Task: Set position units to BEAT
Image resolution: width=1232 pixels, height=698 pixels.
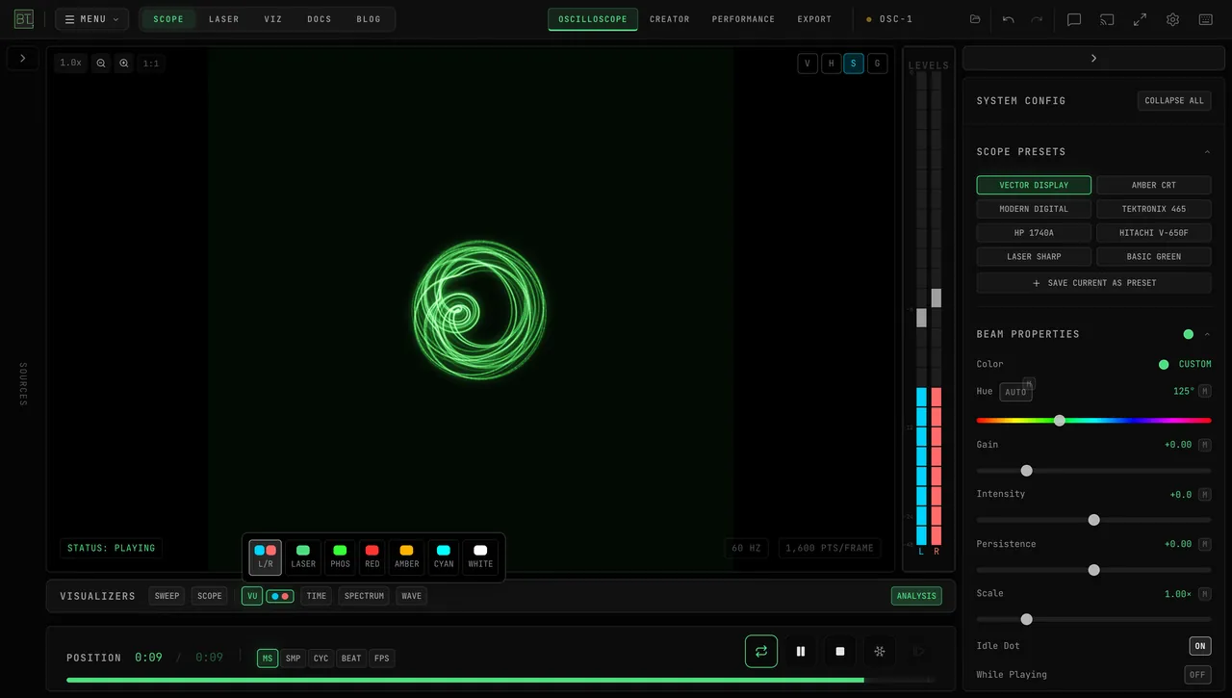Action: 351,659
